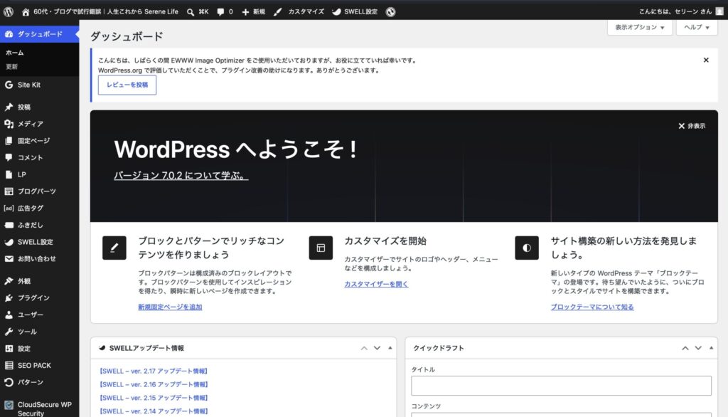728x417 pixels.
Task: Collapse the クイックドラフト panel
Action: [x=711, y=348]
